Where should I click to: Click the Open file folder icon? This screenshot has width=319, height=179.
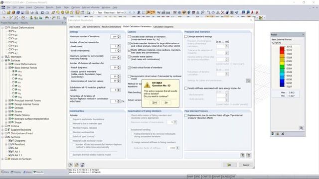tap(8, 12)
